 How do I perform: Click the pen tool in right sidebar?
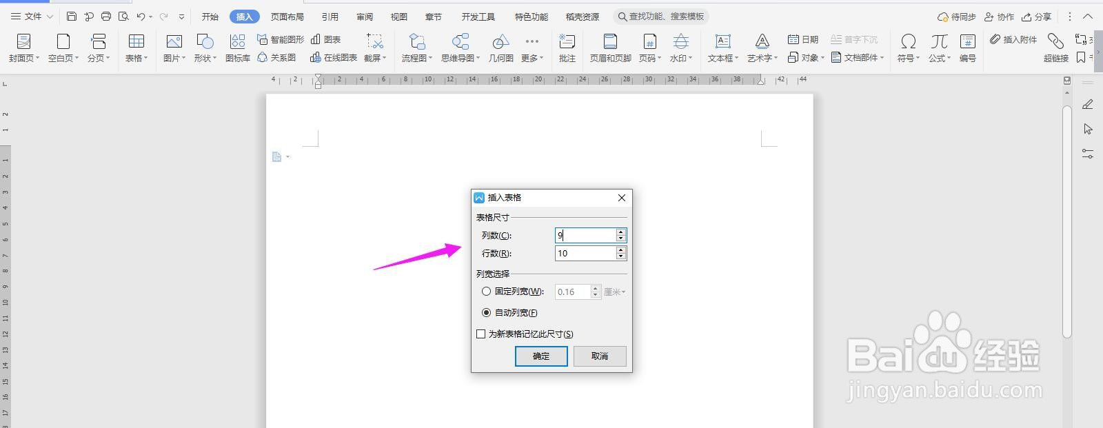[x=1088, y=105]
